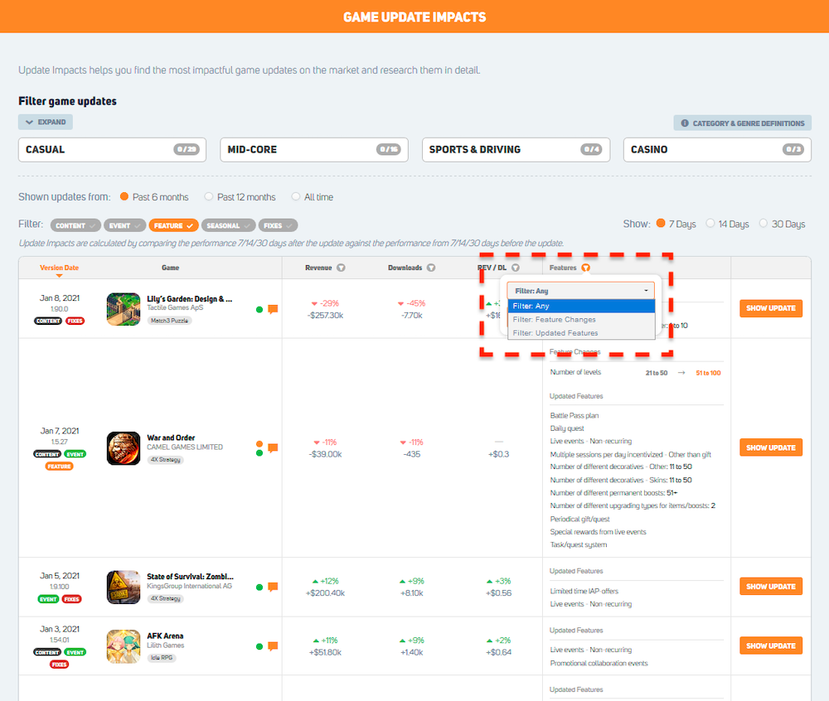Image resolution: width=829 pixels, height=701 pixels.
Task: Open the REV / DL column filter icon
Action: pos(516,268)
